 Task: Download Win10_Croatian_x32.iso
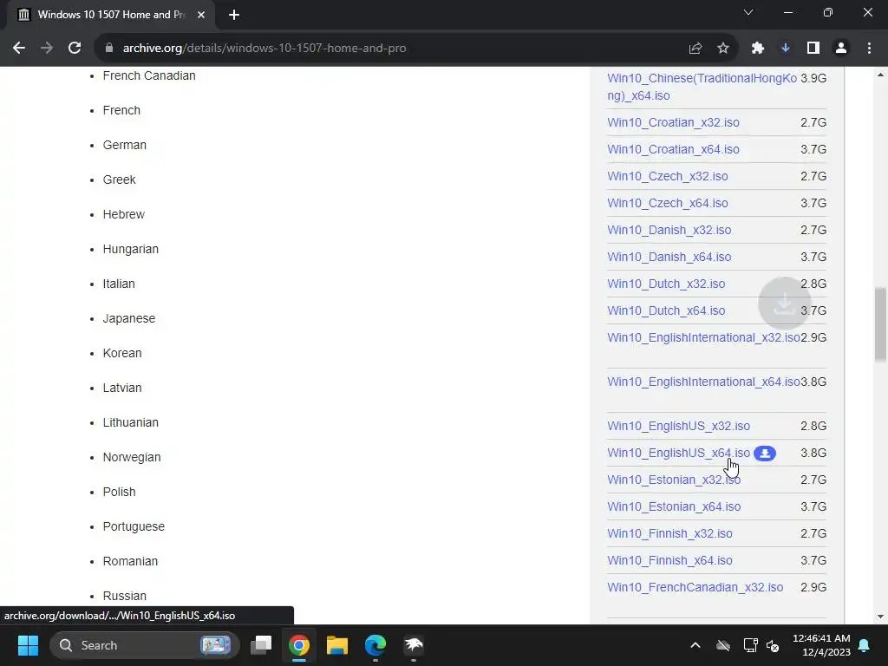(673, 122)
